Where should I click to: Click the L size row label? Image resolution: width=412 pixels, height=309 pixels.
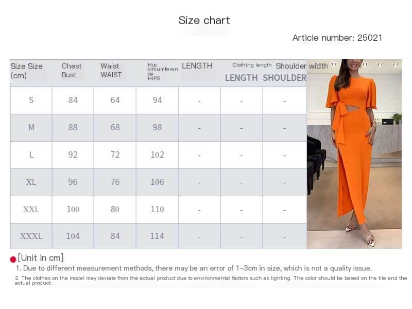[31, 154]
